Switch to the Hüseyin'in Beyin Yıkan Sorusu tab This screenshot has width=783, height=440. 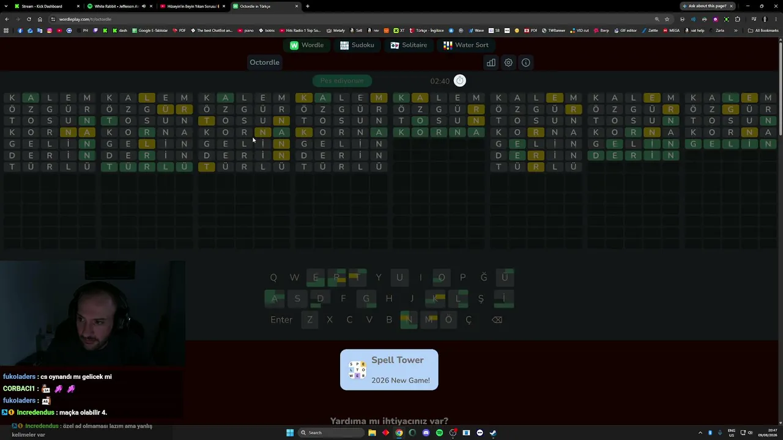[193, 6]
